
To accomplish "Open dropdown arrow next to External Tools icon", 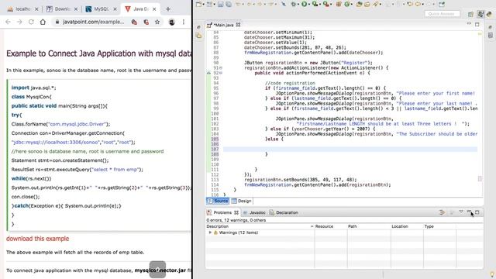I will tap(331, 4).
